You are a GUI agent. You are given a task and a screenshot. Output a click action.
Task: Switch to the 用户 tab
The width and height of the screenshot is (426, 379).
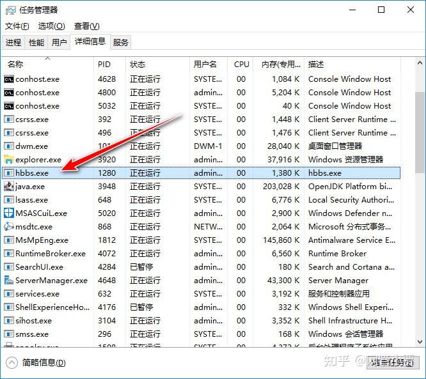[x=59, y=42]
